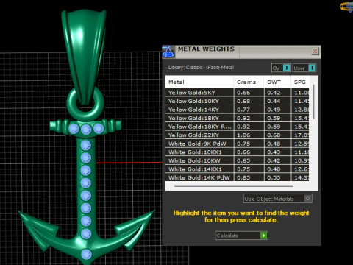Select the Yellow Gold:18KY R... row

(238, 127)
